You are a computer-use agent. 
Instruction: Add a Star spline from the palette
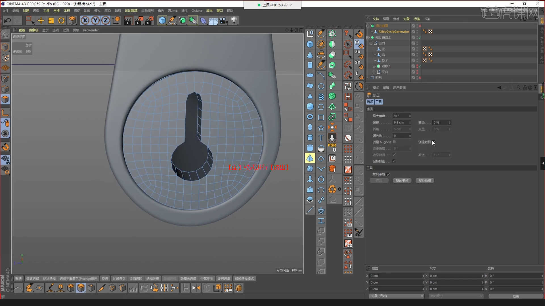321,127
